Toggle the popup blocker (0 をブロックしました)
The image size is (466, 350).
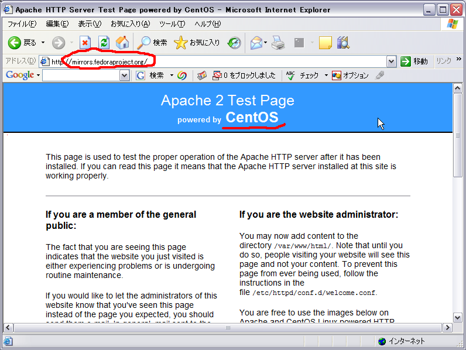click(x=244, y=76)
